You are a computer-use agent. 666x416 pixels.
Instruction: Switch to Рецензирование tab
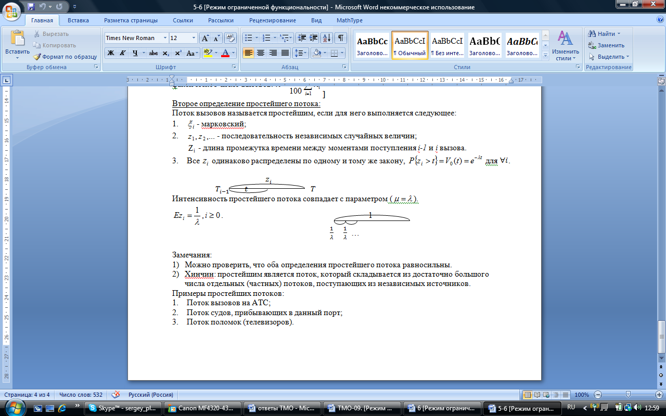tap(273, 20)
